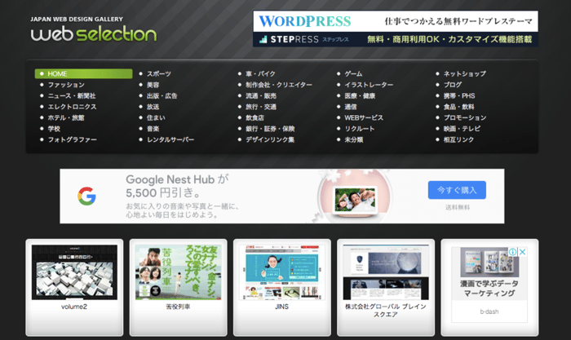Open the 通信 category
This screenshot has height=340, width=571.
pyautogui.click(x=351, y=107)
